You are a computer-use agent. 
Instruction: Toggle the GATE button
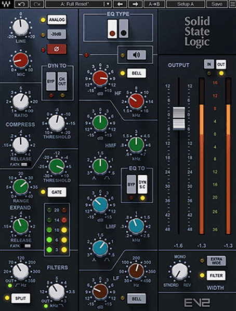point(57,192)
